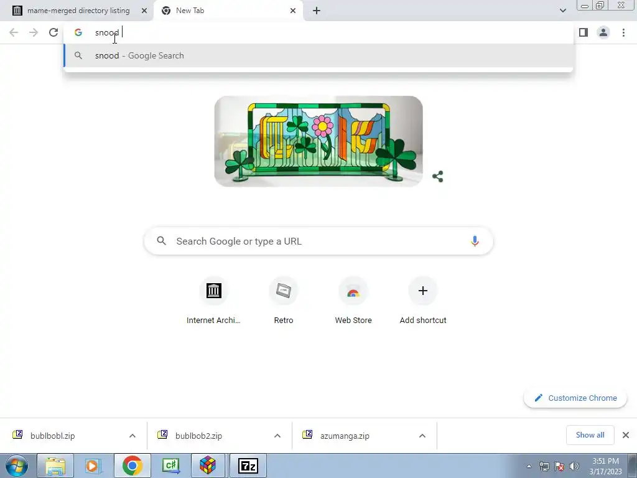Open downloaded bublbobl.zip
This screenshot has height=478, width=637.
pos(53,436)
